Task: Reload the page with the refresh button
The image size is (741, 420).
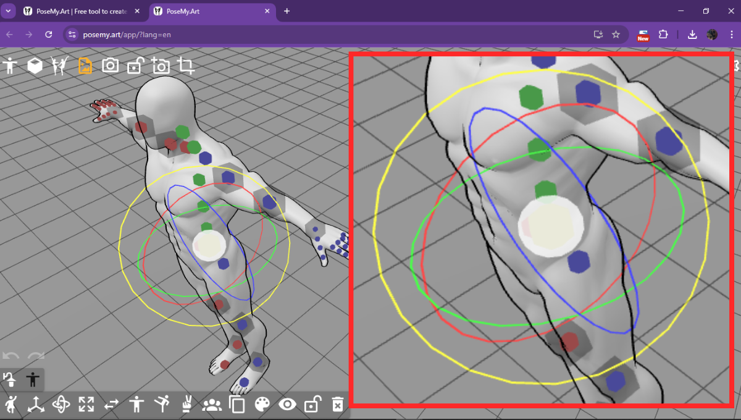Action: point(49,35)
